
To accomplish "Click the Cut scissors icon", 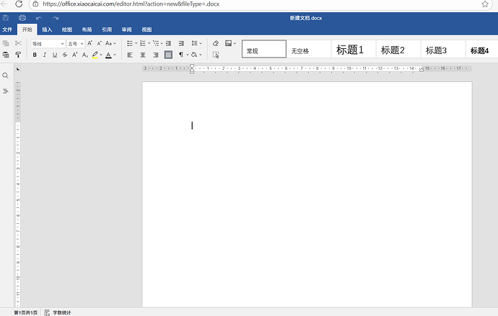I will click(18, 43).
